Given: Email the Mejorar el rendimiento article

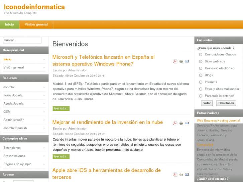Looking at the screenshot, I should click(x=187, y=123).
